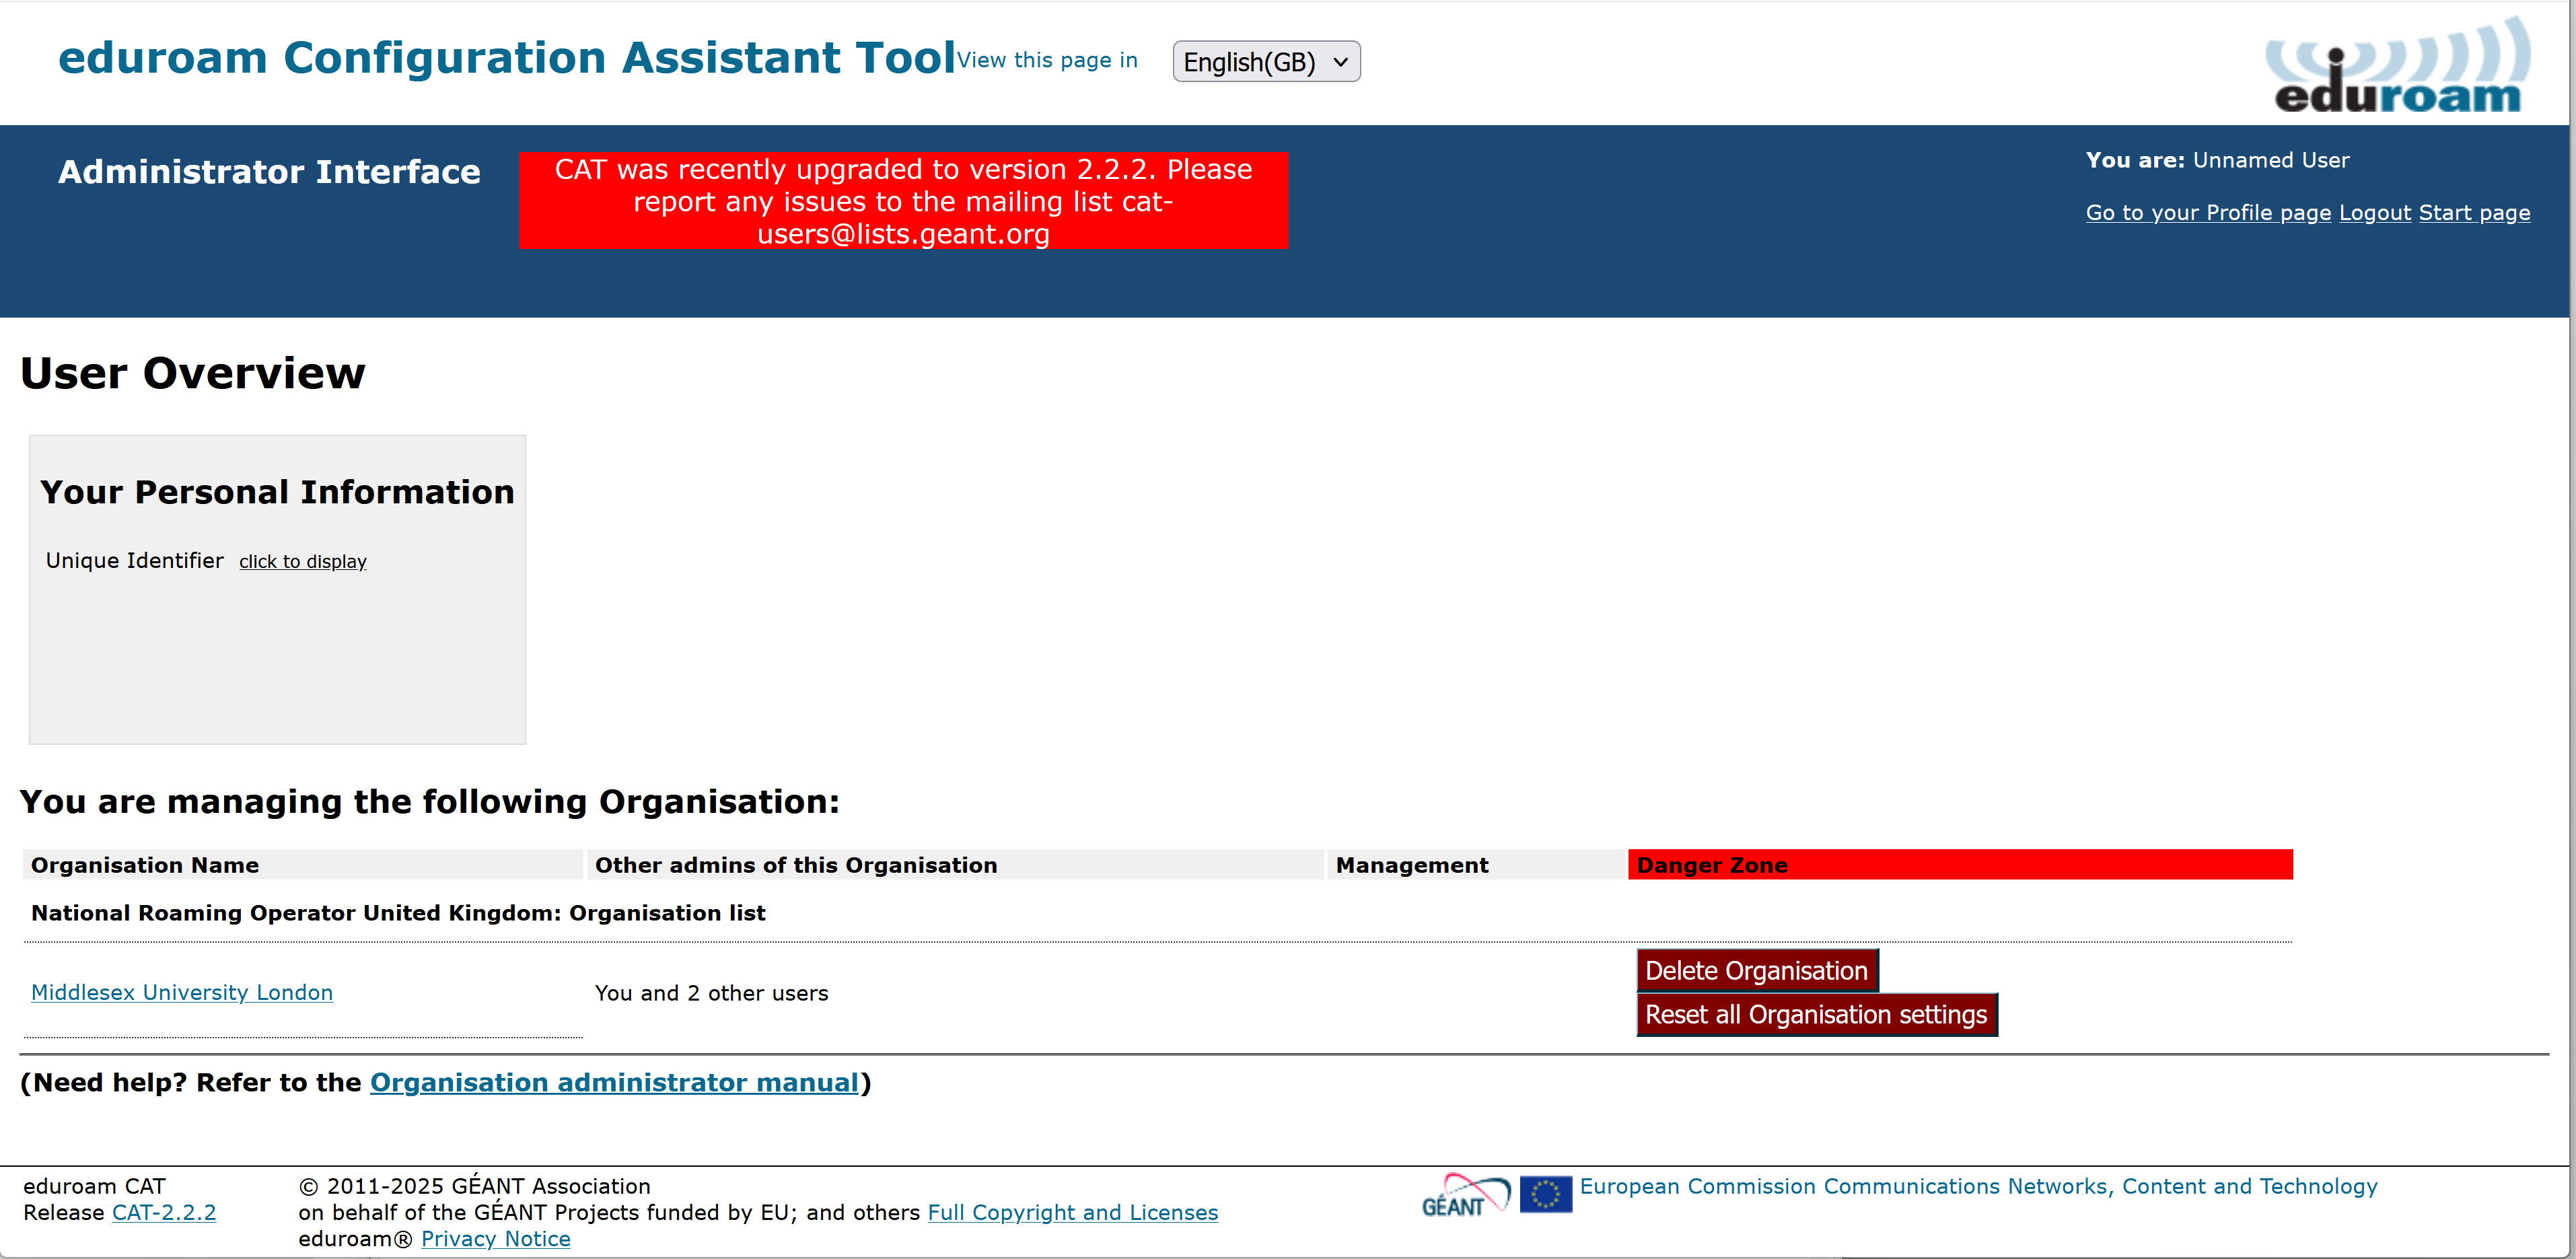This screenshot has width=2576, height=1259.
Task: Click 'You are managing the following Organisation' heading
Action: pos(430,802)
